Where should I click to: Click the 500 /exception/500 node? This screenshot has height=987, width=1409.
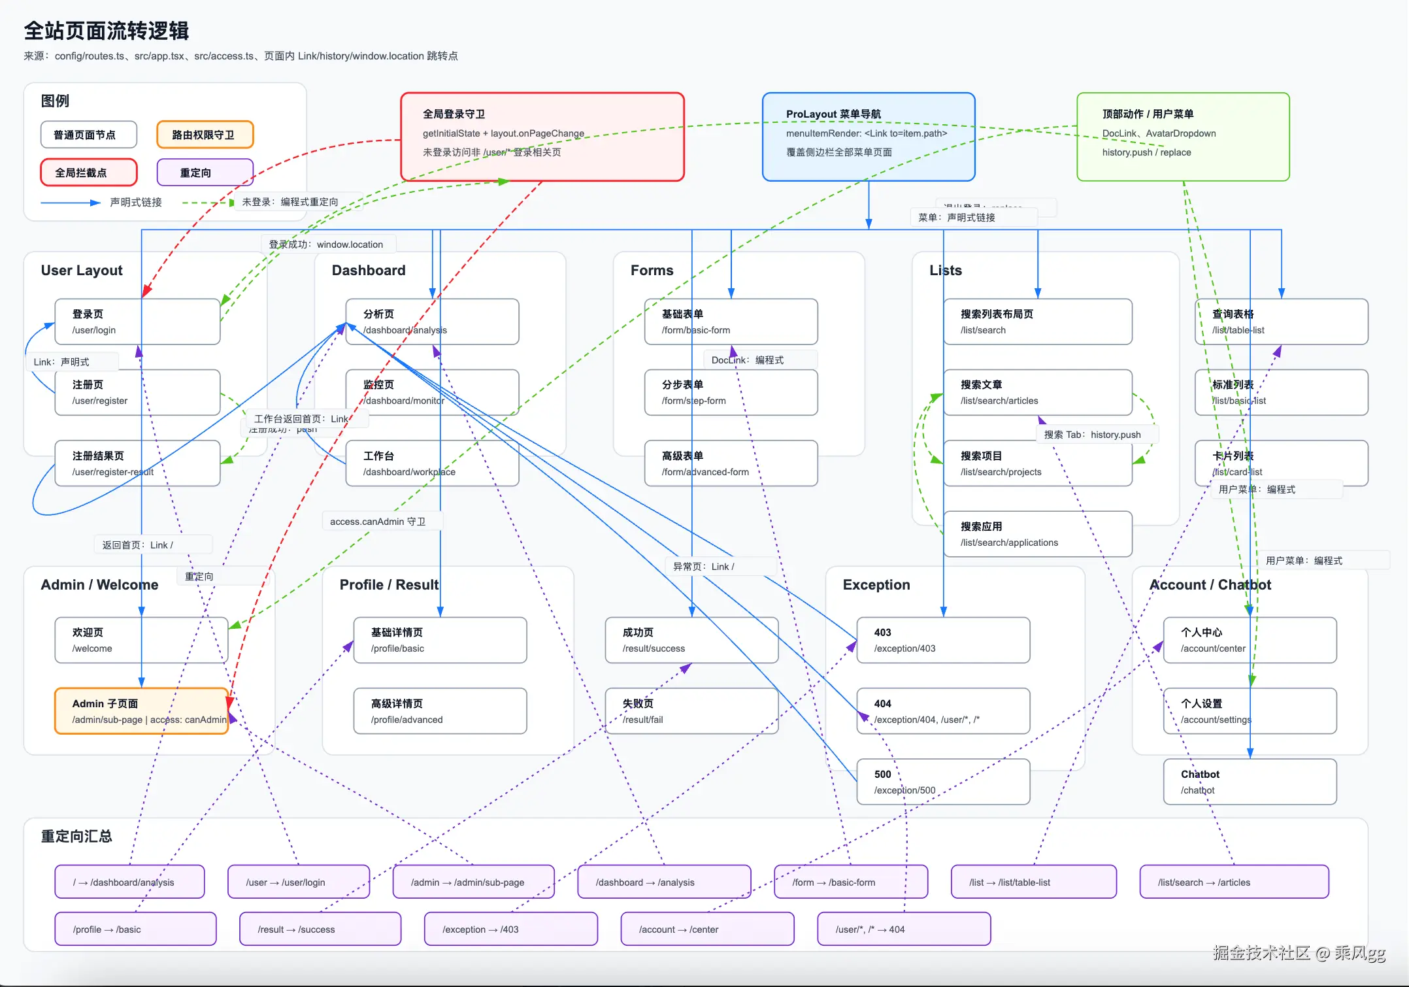943,782
